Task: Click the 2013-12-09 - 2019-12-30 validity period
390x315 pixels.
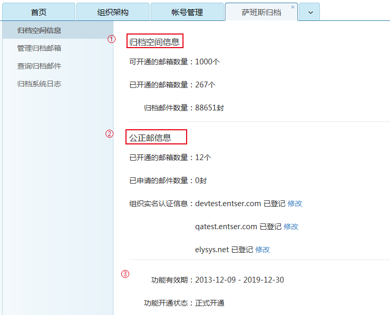Action: pyautogui.click(x=239, y=280)
